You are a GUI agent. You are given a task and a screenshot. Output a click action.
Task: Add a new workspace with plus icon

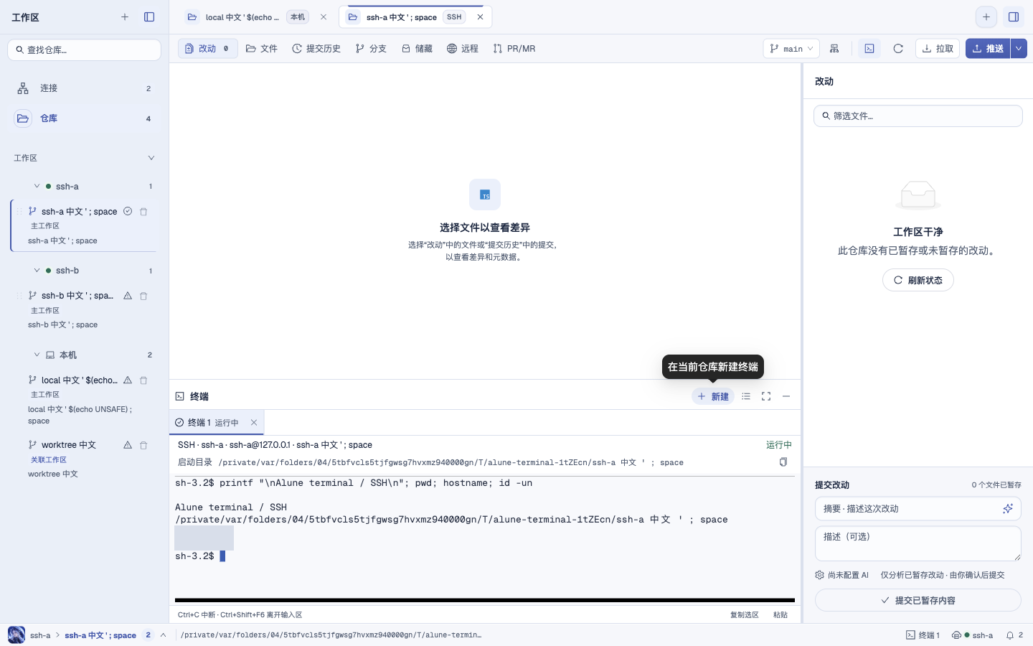click(125, 17)
